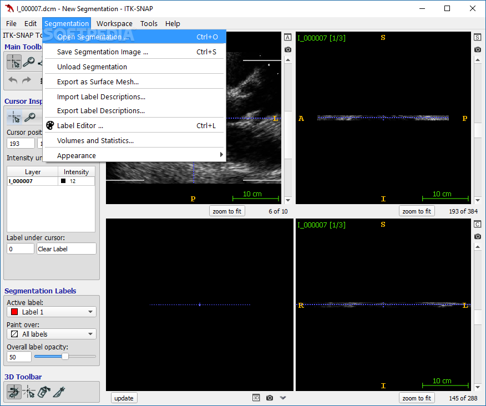Viewport: 486px width, 406px height.
Task: Select the zoom/pan magnifier tool in Main Toolbar
Action: 29,62
